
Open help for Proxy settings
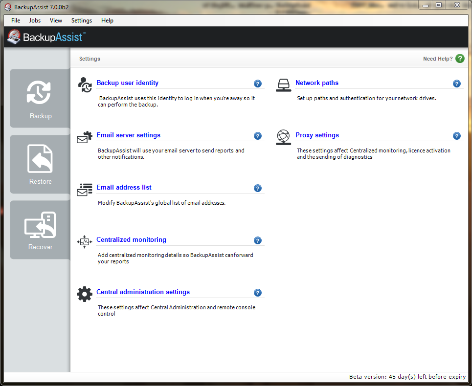click(x=457, y=136)
